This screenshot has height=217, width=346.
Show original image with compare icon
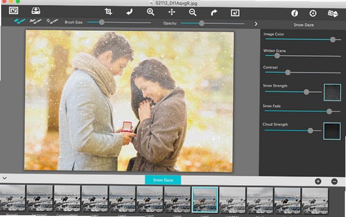(x=235, y=13)
